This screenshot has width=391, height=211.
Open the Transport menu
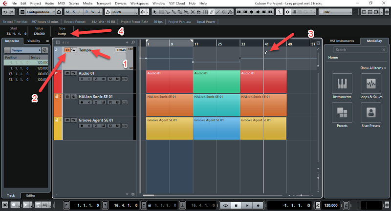pyautogui.click(x=104, y=3)
